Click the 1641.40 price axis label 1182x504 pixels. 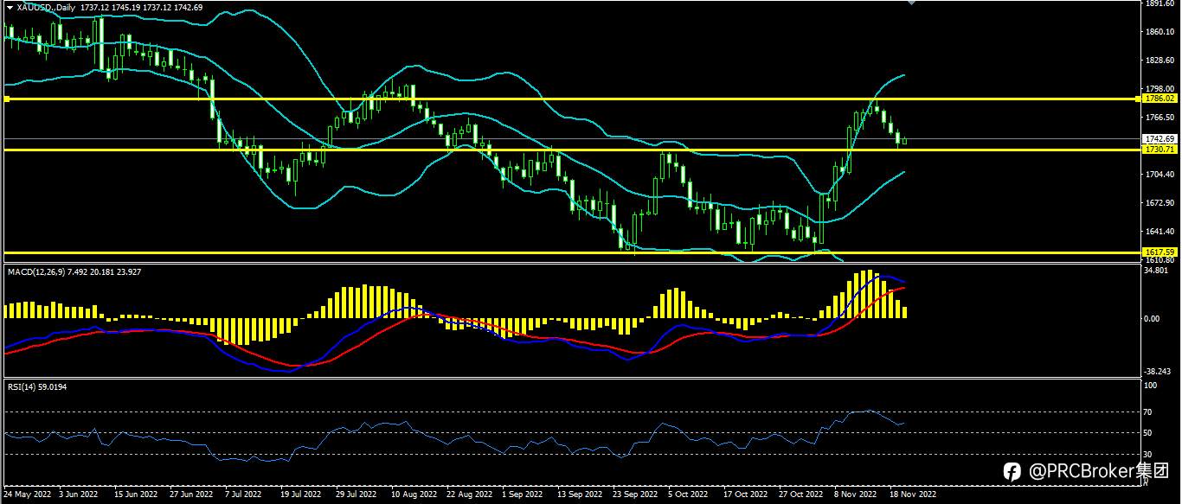(1159, 231)
